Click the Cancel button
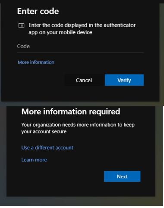 pos(84,80)
